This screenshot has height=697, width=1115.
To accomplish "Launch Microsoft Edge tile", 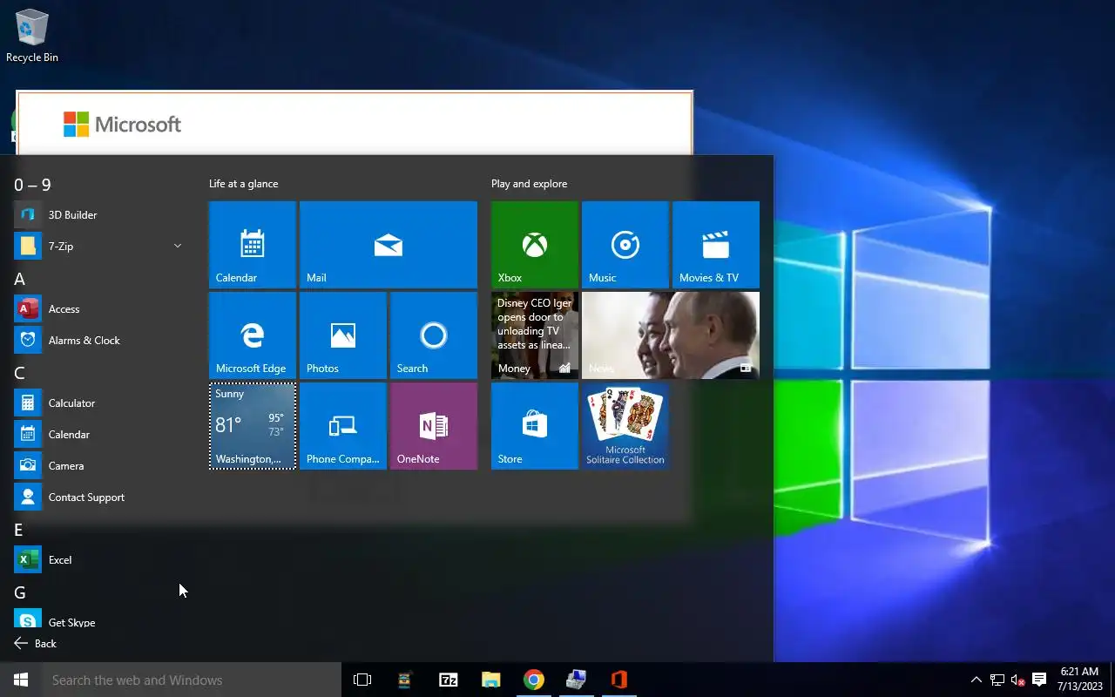I will [x=253, y=335].
